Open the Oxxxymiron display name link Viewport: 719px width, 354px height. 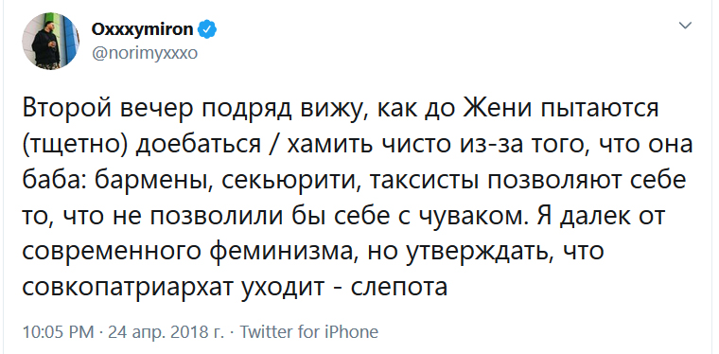click(143, 29)
